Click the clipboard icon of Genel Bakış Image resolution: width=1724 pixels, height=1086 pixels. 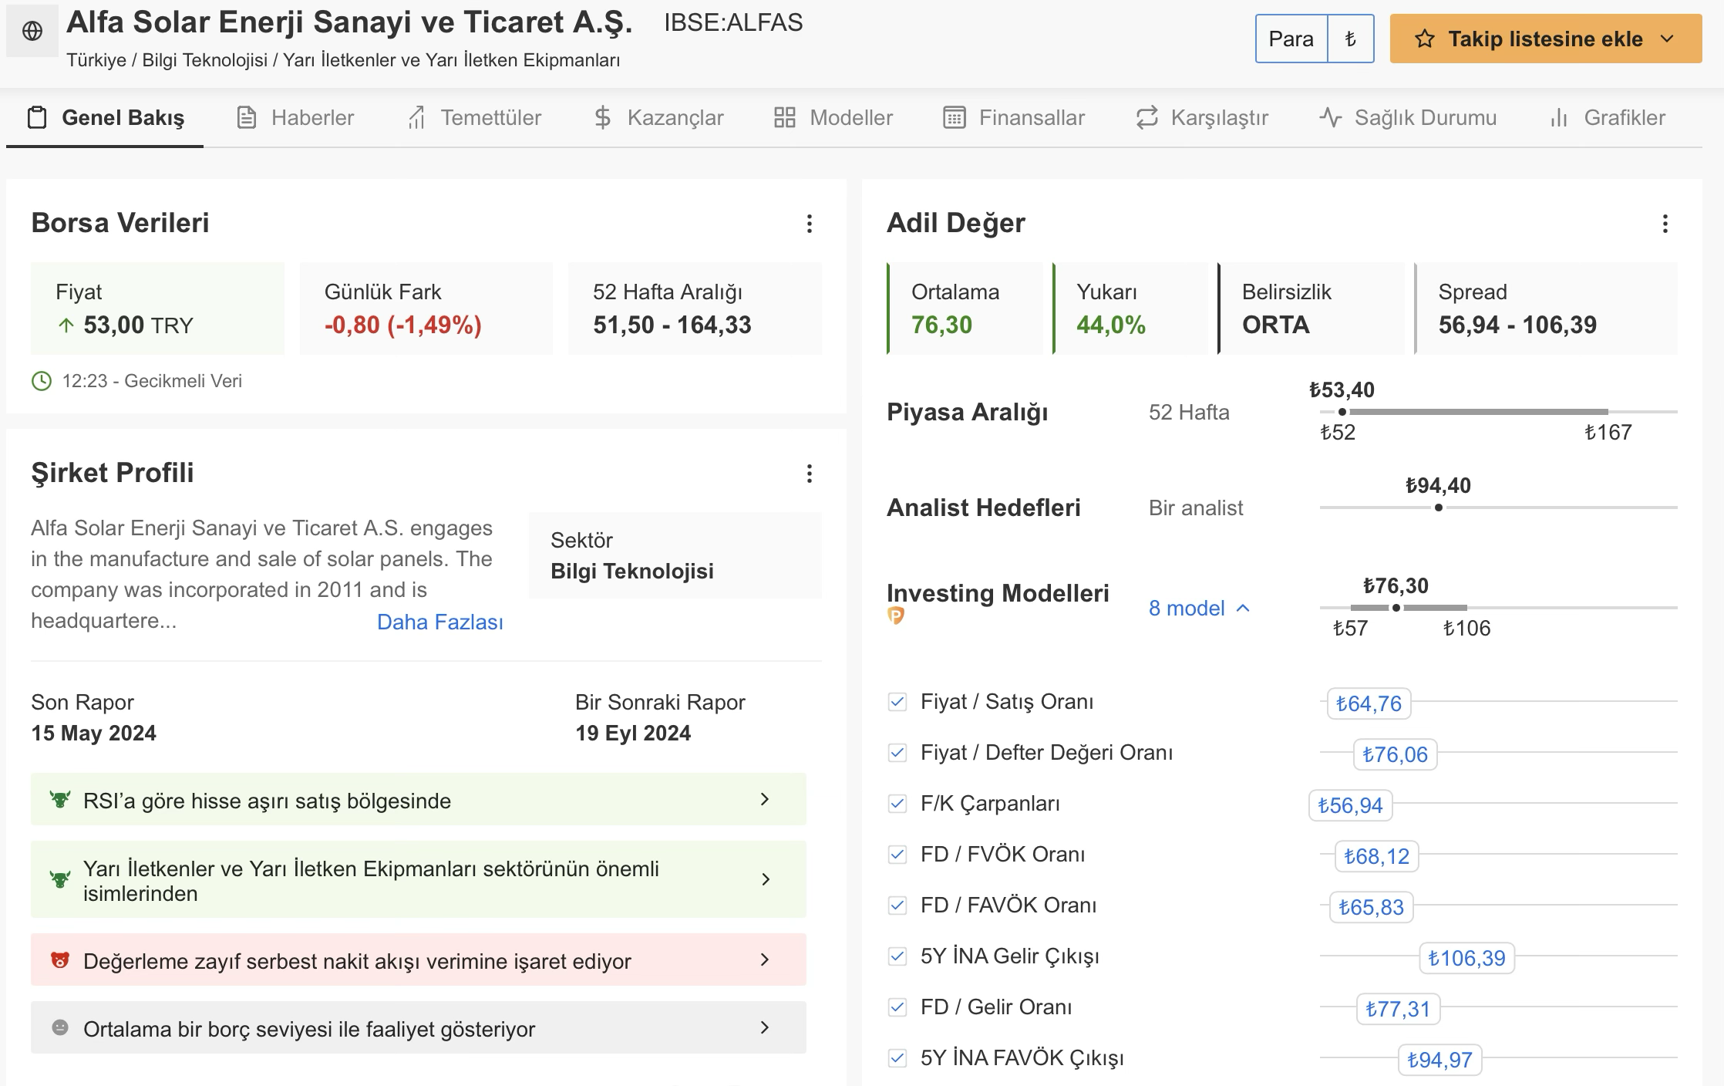[36, 117]
